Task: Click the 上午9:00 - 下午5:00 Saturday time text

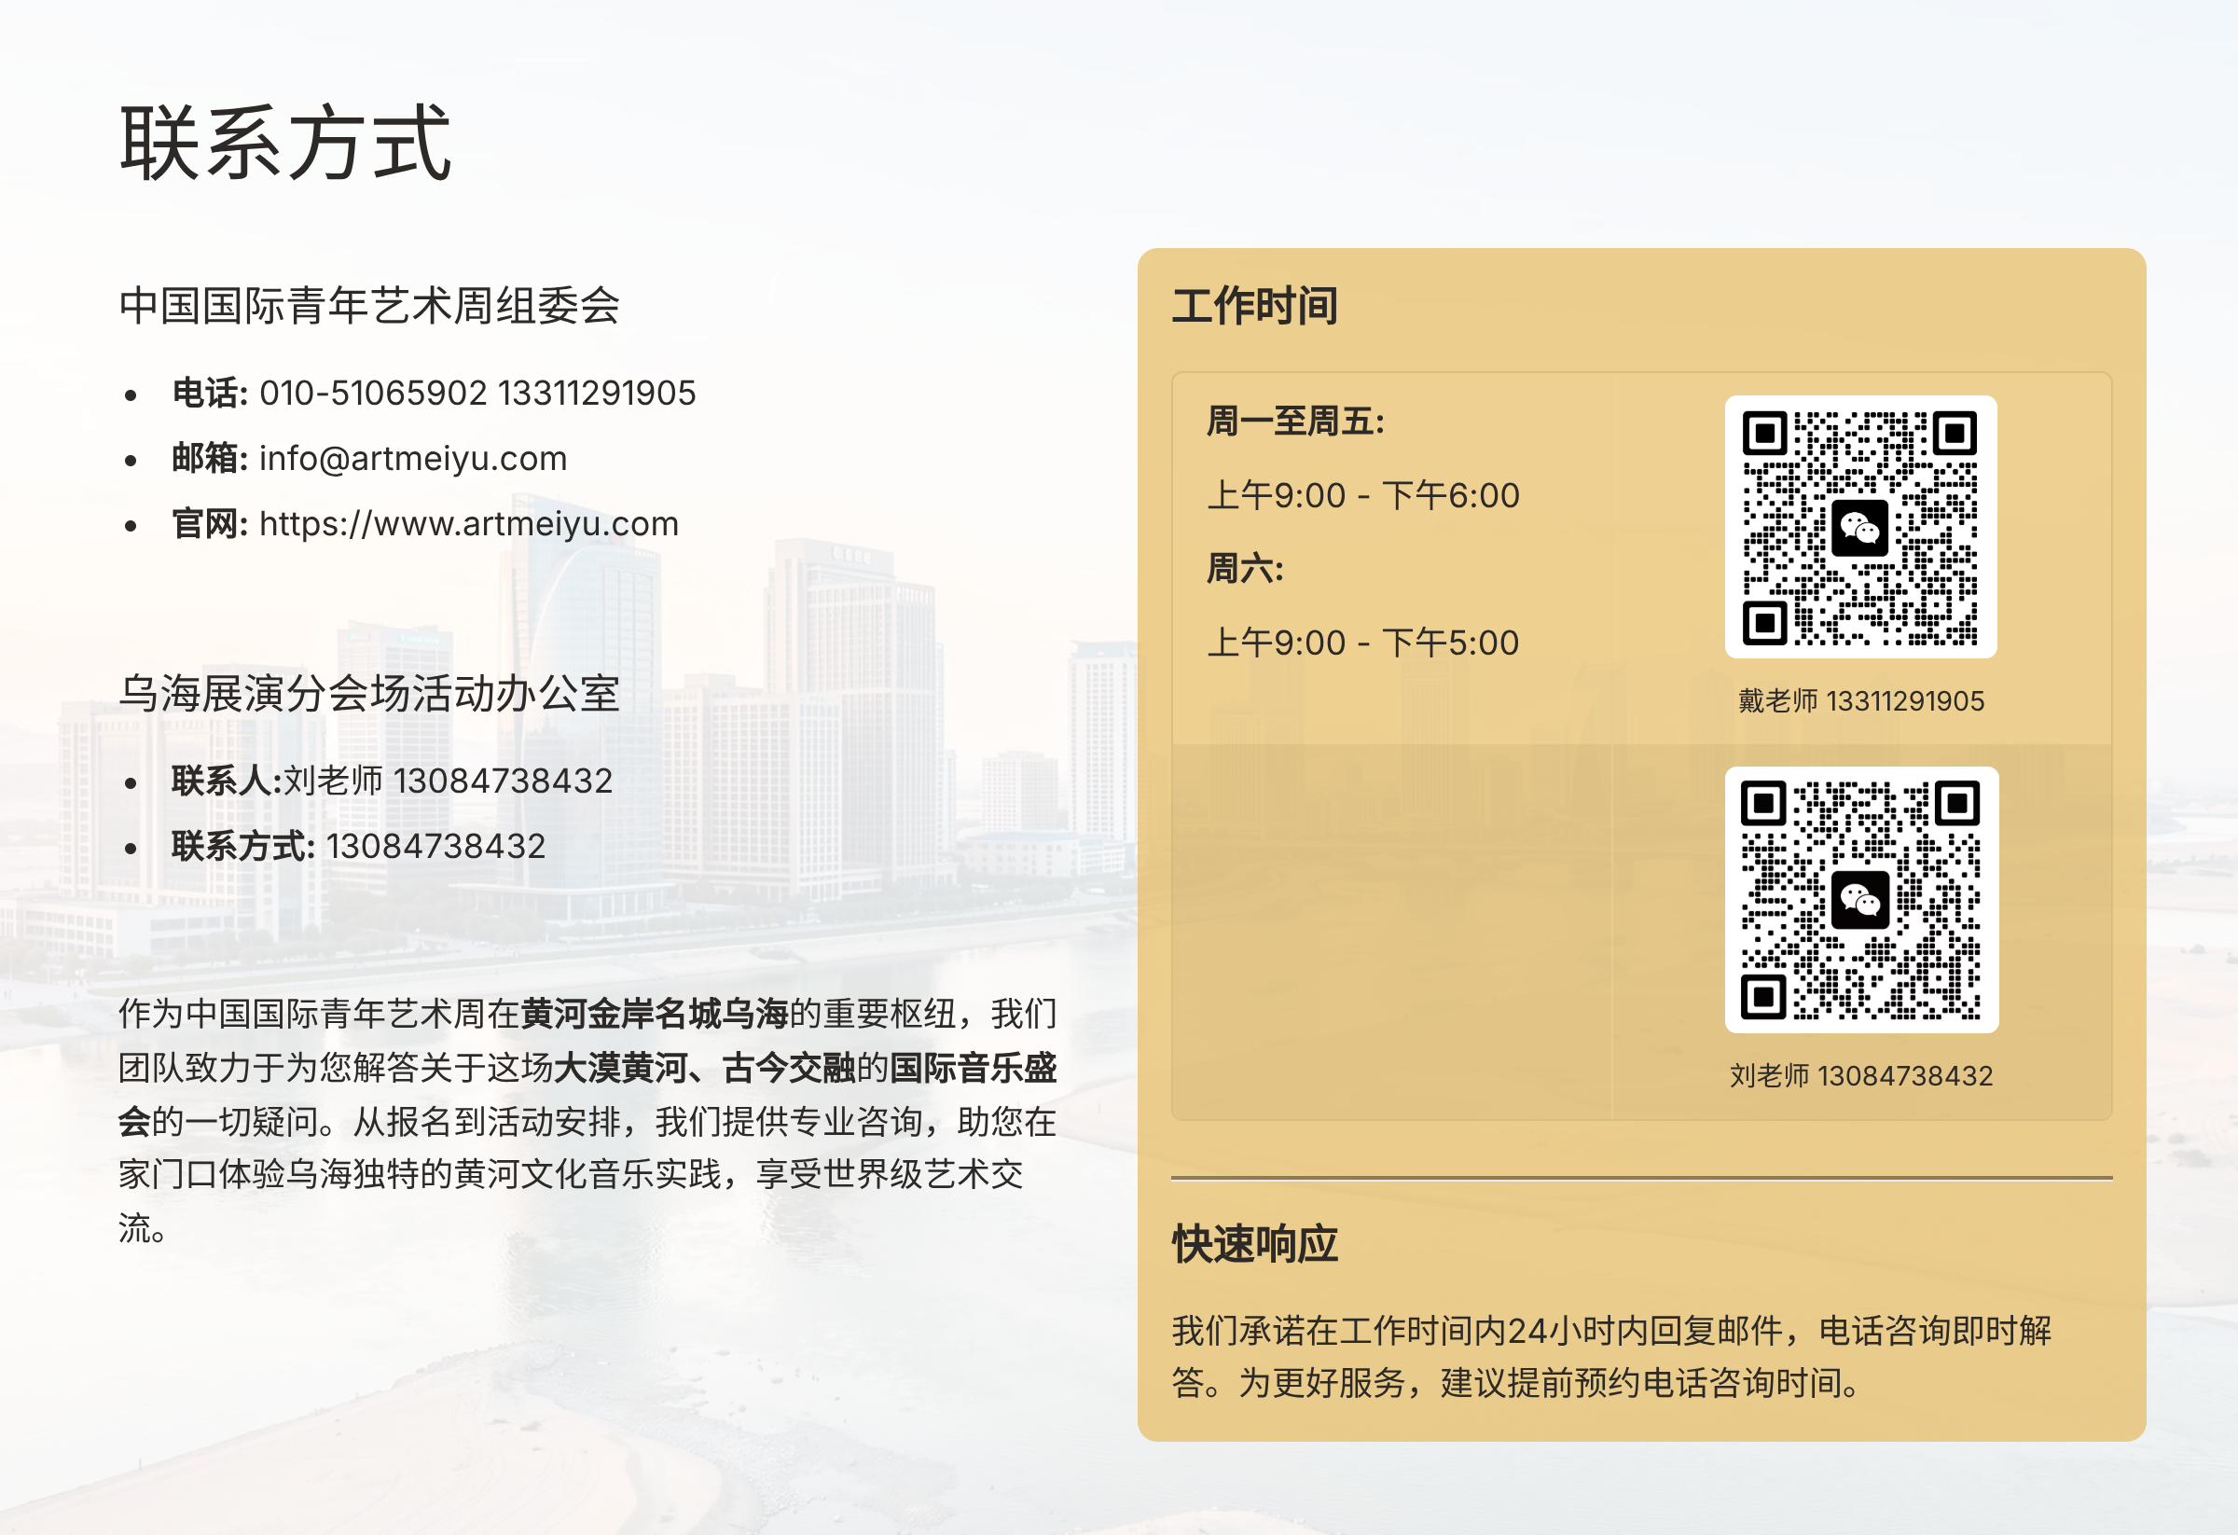Action: coord(1362,643)
